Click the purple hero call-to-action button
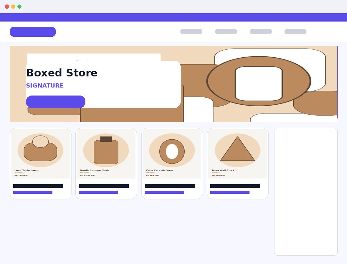 [x=56, y=102]
